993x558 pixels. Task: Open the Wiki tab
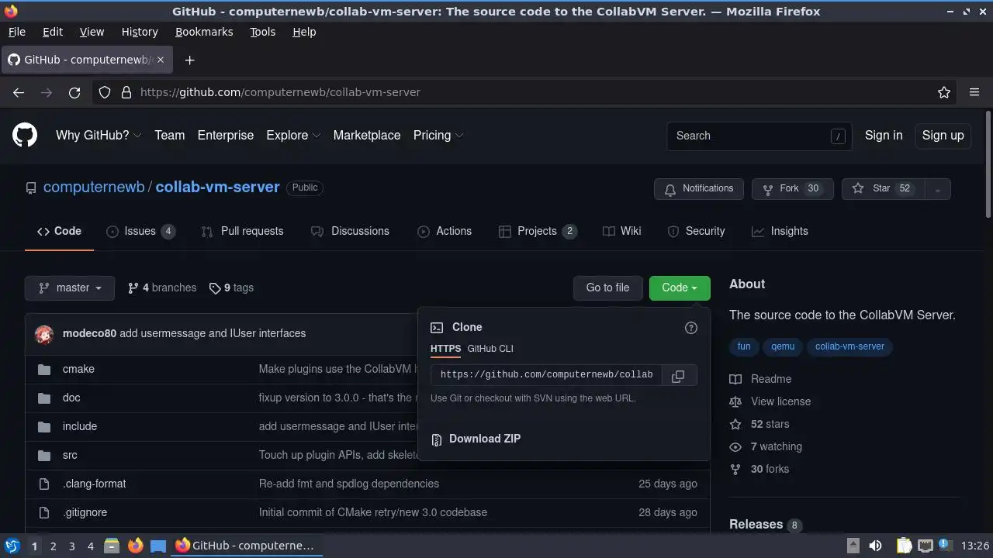point(621,232)
